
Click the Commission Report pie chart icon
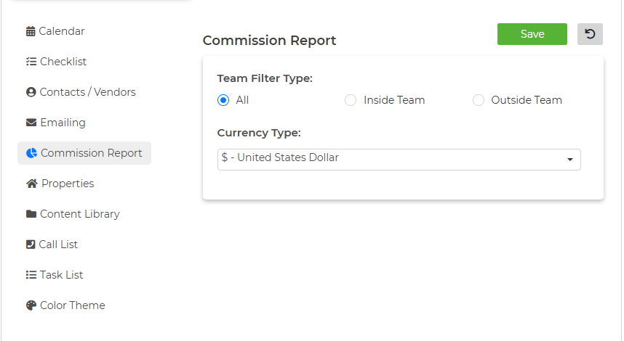(x=31, y=153)
